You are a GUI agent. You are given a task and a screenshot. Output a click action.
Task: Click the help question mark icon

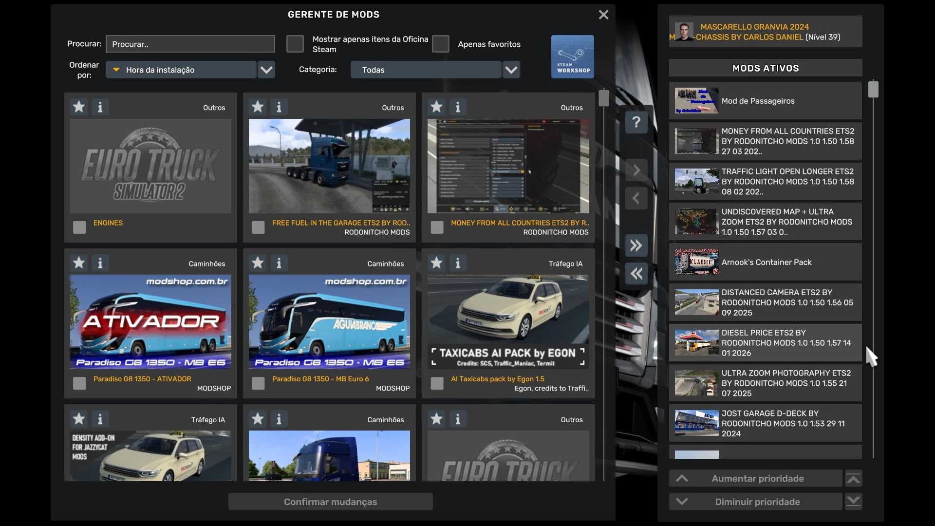tap(636, 122)
